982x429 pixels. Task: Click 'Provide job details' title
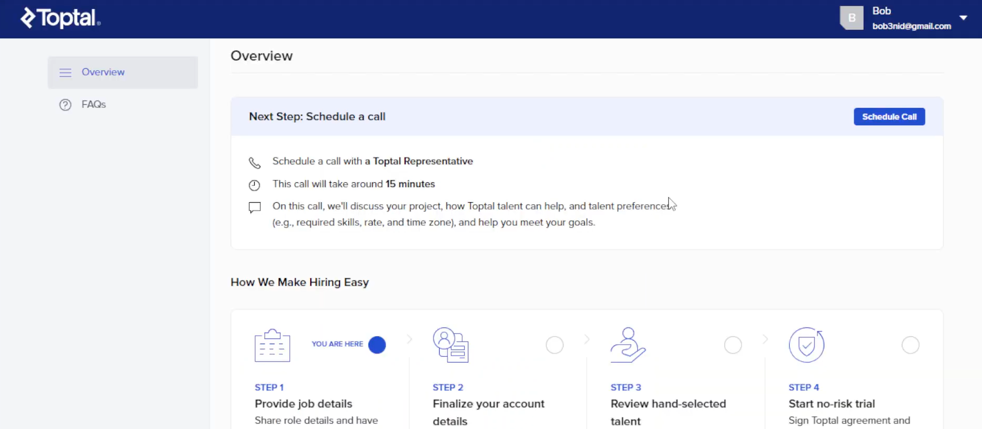coord(303,404)
